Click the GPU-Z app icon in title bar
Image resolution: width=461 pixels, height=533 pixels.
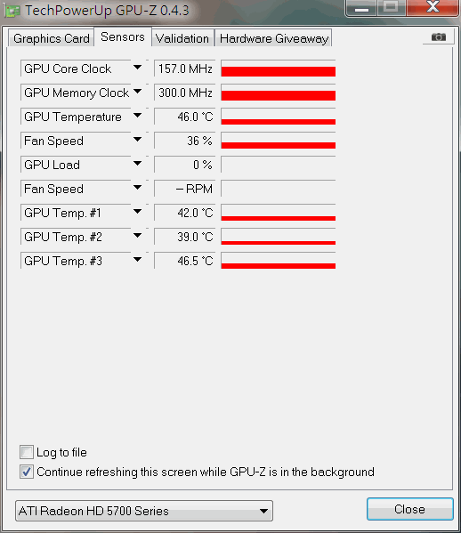pos(12,11)
